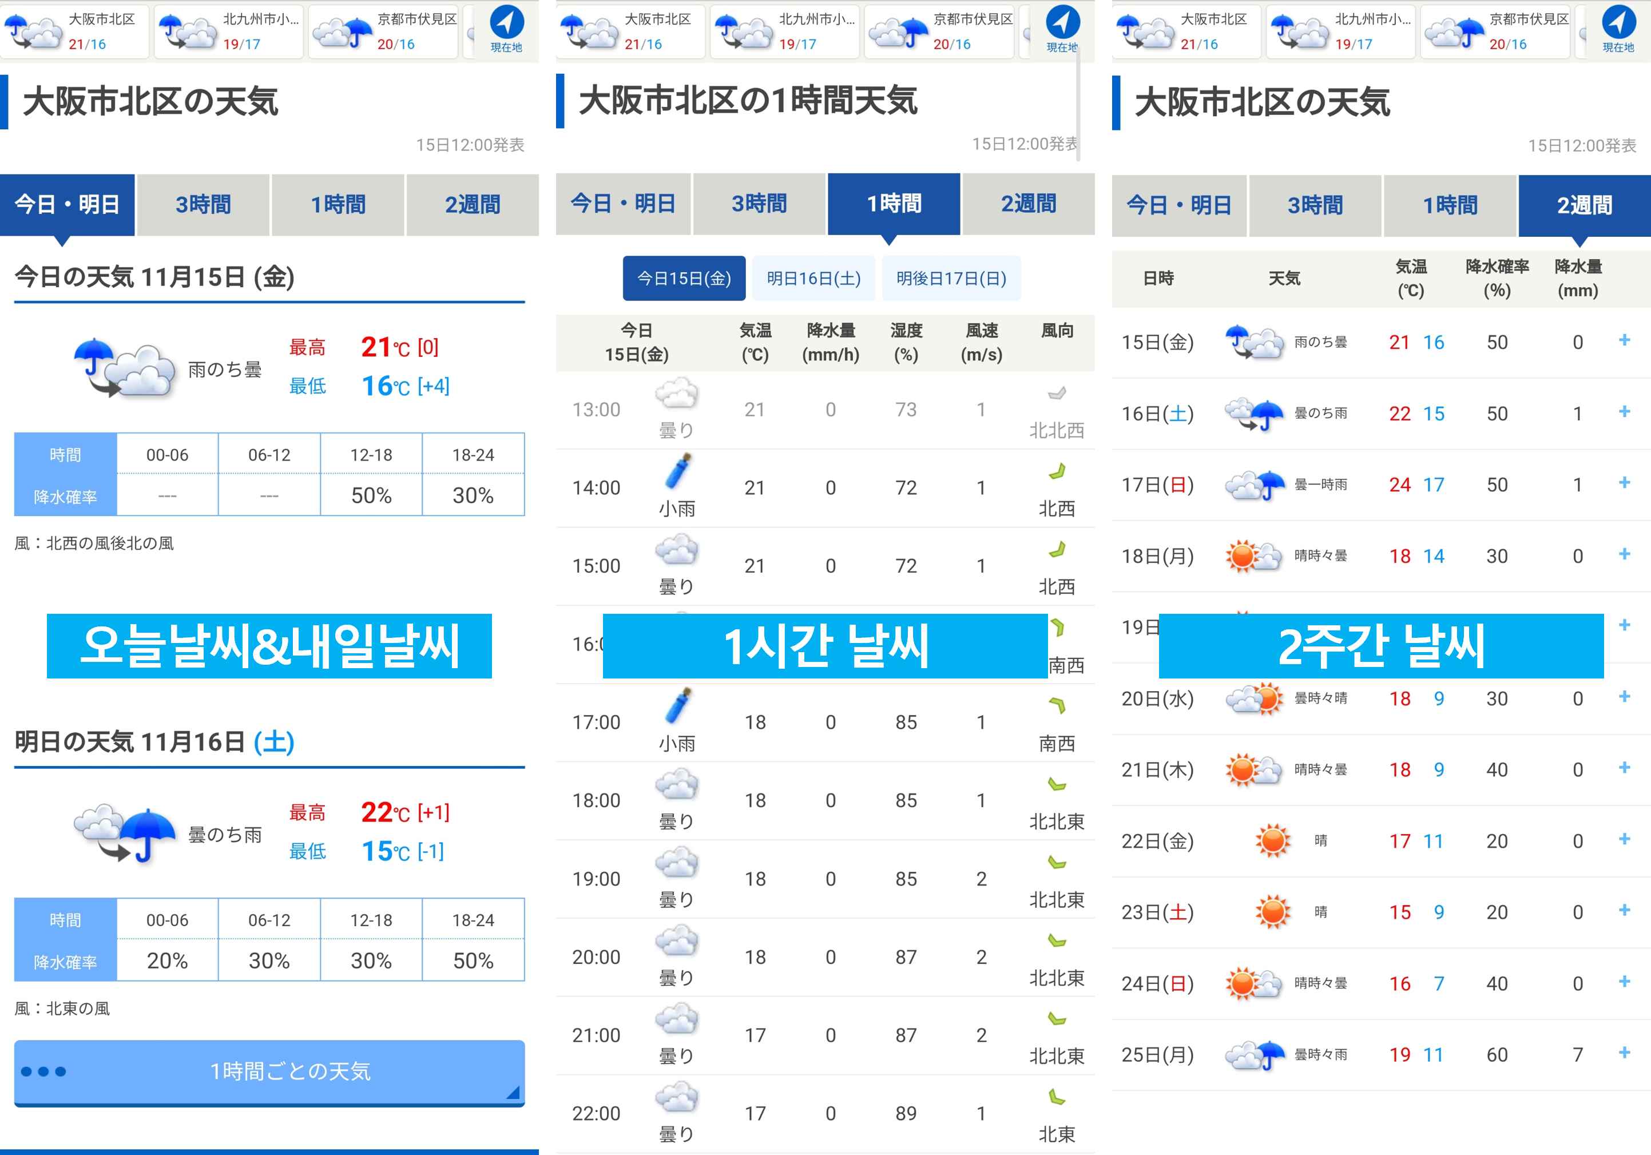Expand the 20日(水) row with plus sign
Image resolution: width=1651 pixels, height=1155 pixels.
[1624, 696]
